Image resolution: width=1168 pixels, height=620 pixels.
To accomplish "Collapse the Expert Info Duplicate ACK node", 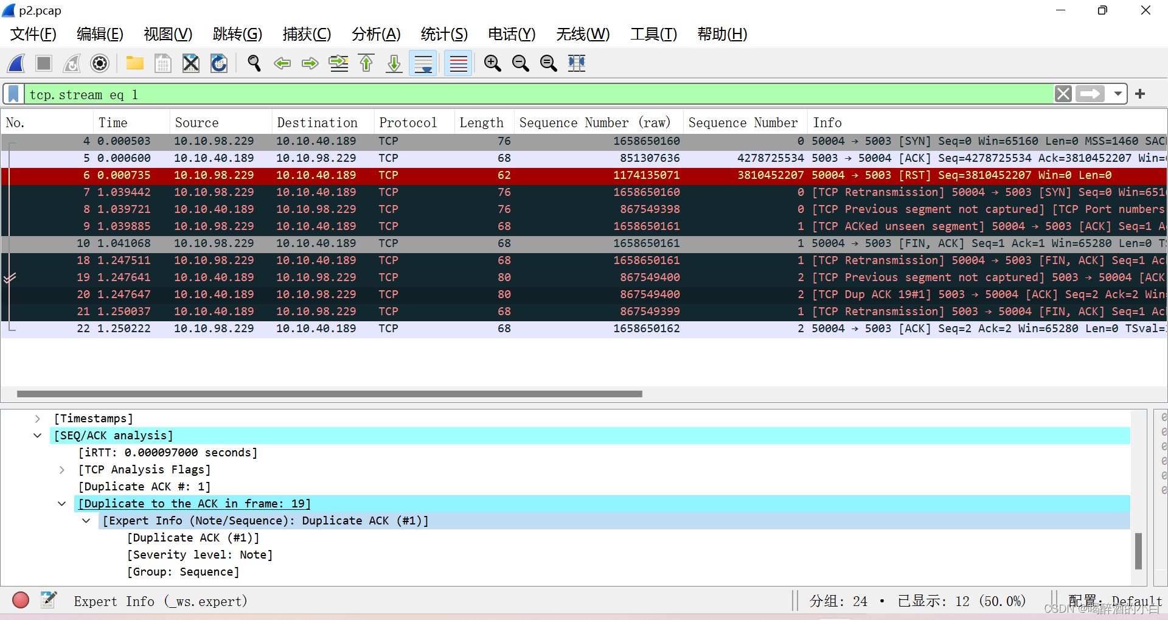I will (86, 521).
